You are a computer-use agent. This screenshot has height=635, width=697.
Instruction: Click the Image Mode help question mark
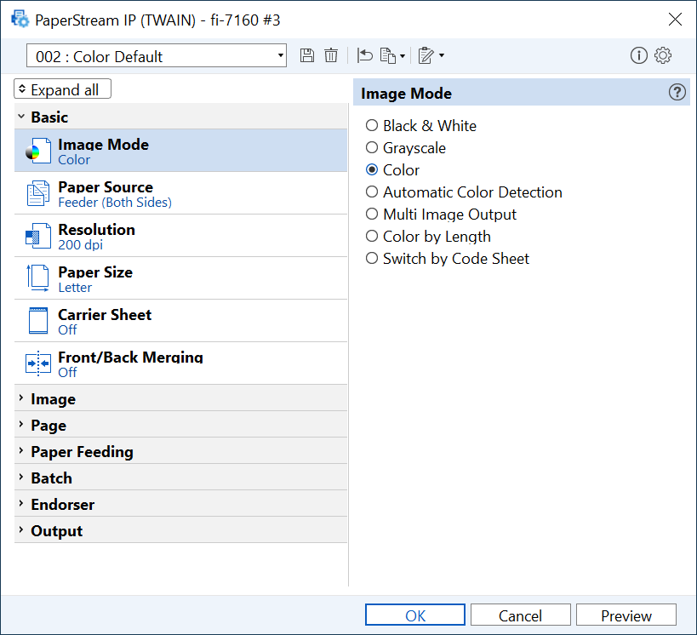[677, 93]
